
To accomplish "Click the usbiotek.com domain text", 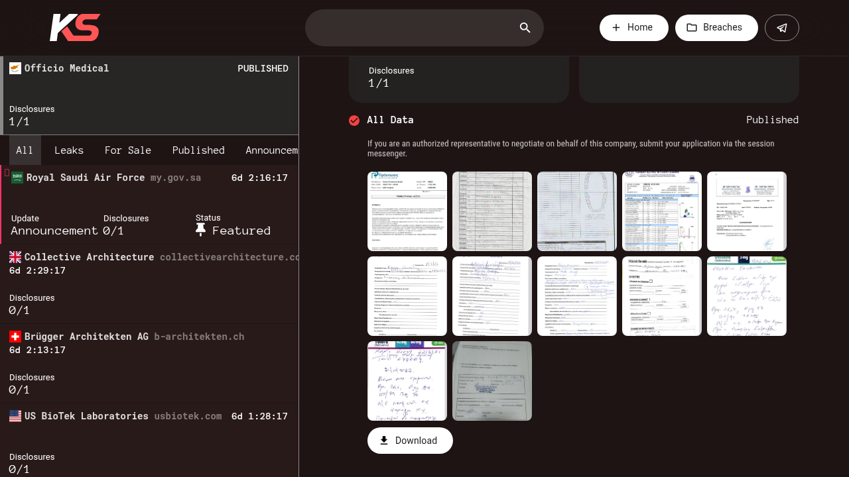I will (188, 416).
